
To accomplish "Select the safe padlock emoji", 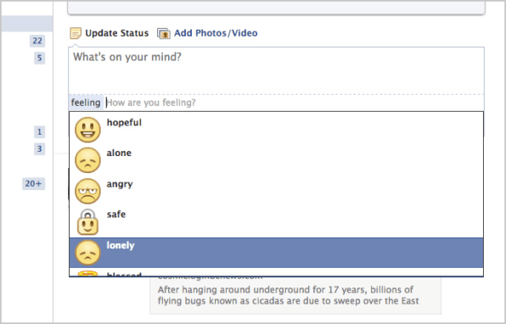I will tap(87, 222).
